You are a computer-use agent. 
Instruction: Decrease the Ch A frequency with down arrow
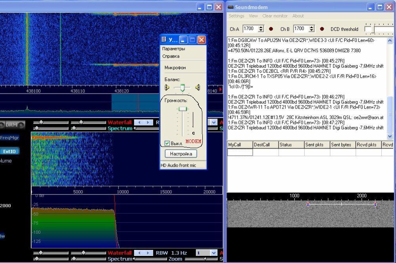[x=261, y=30]
